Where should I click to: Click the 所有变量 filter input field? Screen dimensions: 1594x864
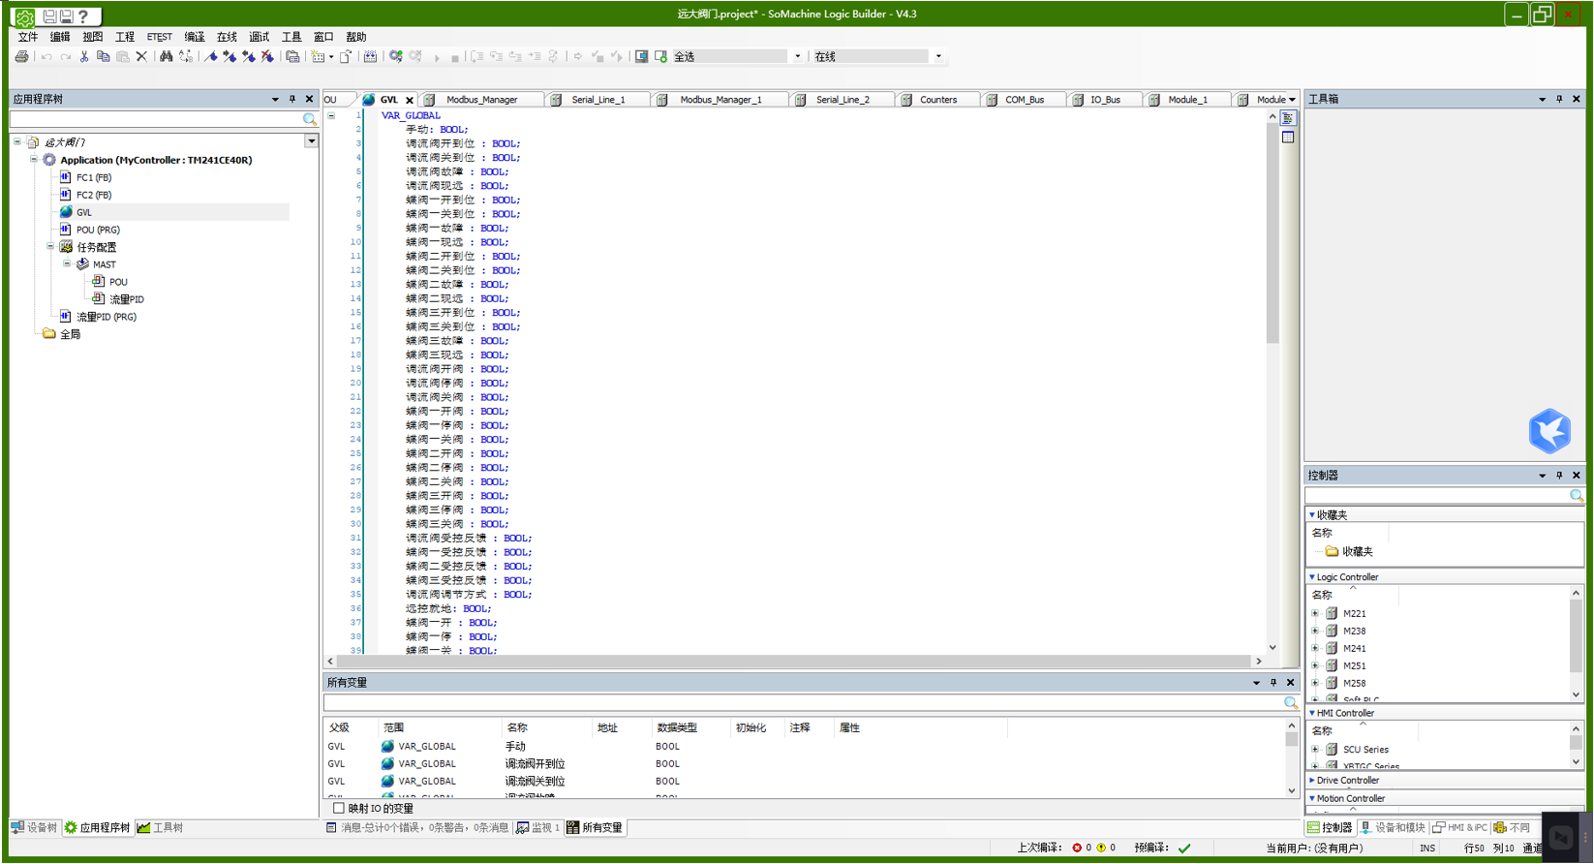tap(804, 703)
